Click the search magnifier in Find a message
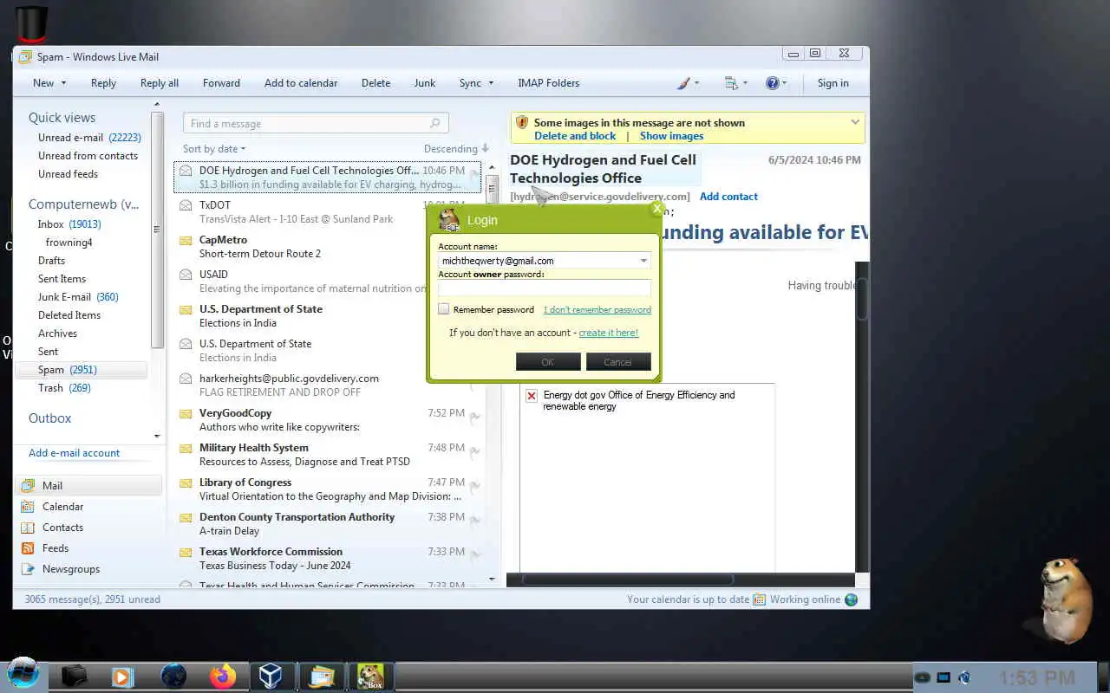Screen dimensions: 1110x693 point(435,123)
